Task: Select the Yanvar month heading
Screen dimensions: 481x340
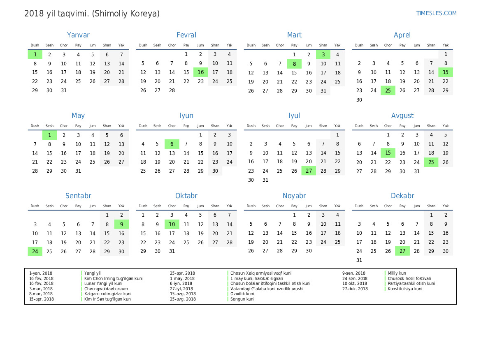Action: [78, 35]
